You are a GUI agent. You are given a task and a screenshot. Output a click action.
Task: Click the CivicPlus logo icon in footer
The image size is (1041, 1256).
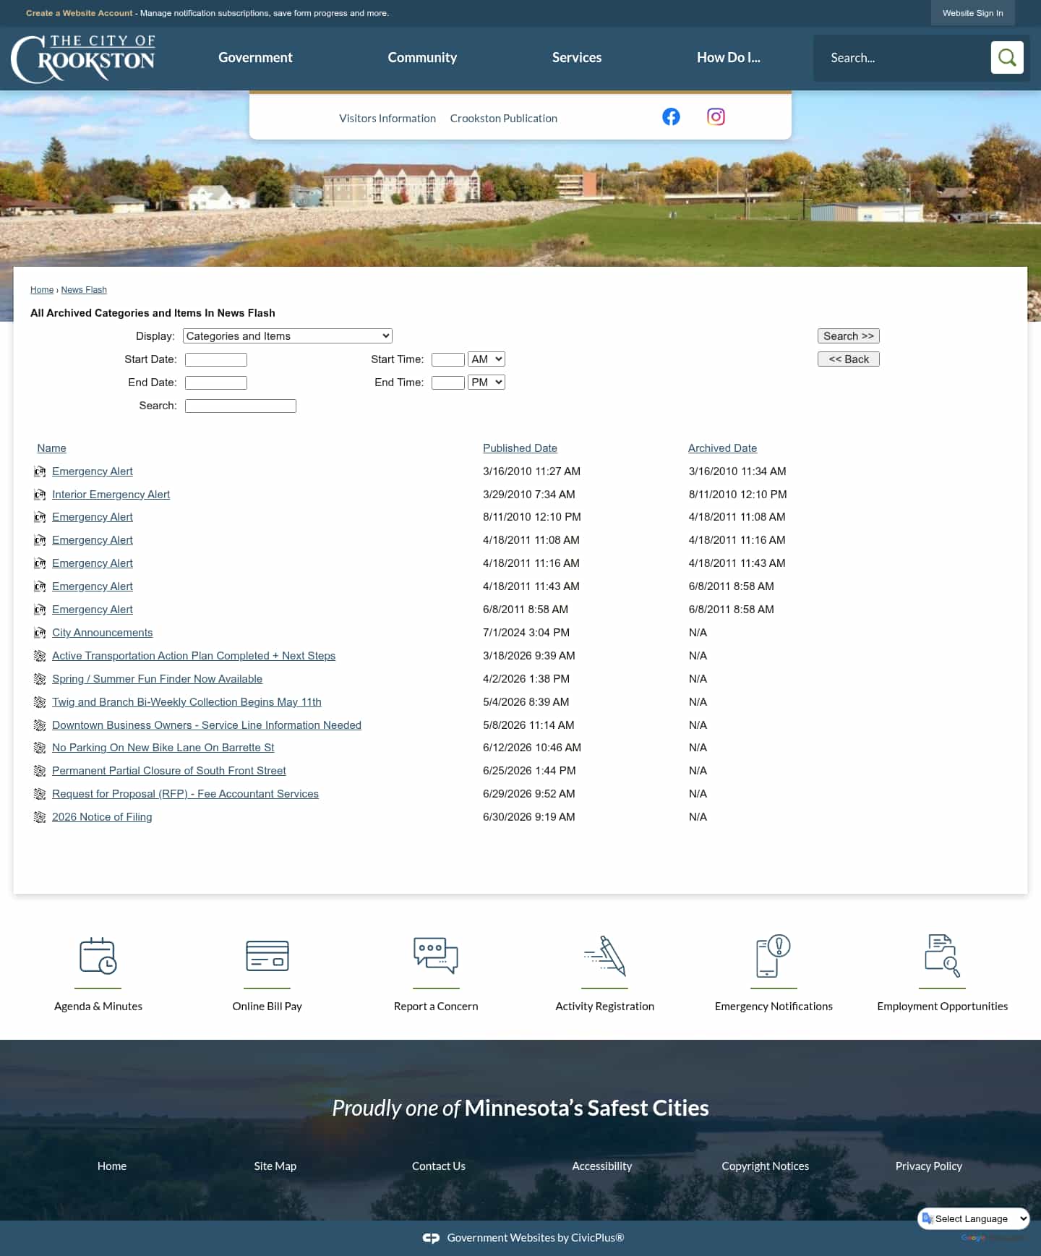(432, 1238)
